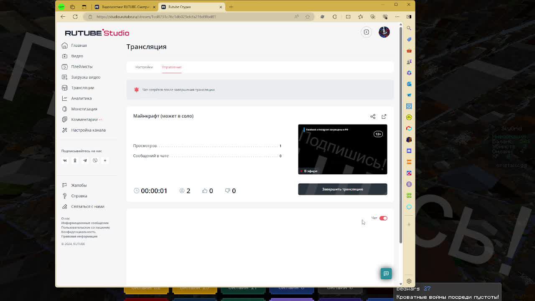Screen dimensions: 535x301
Task: Open the read aloud icon in address bar
Action: (296, 17)
